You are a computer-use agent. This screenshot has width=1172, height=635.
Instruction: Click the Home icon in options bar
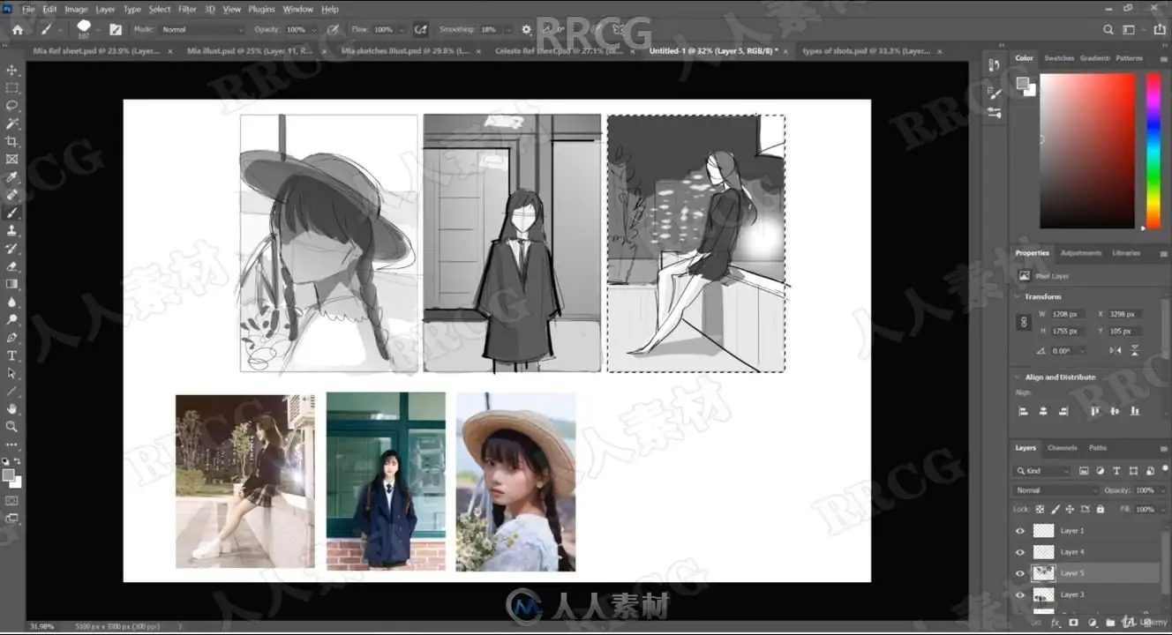point(17,29)
